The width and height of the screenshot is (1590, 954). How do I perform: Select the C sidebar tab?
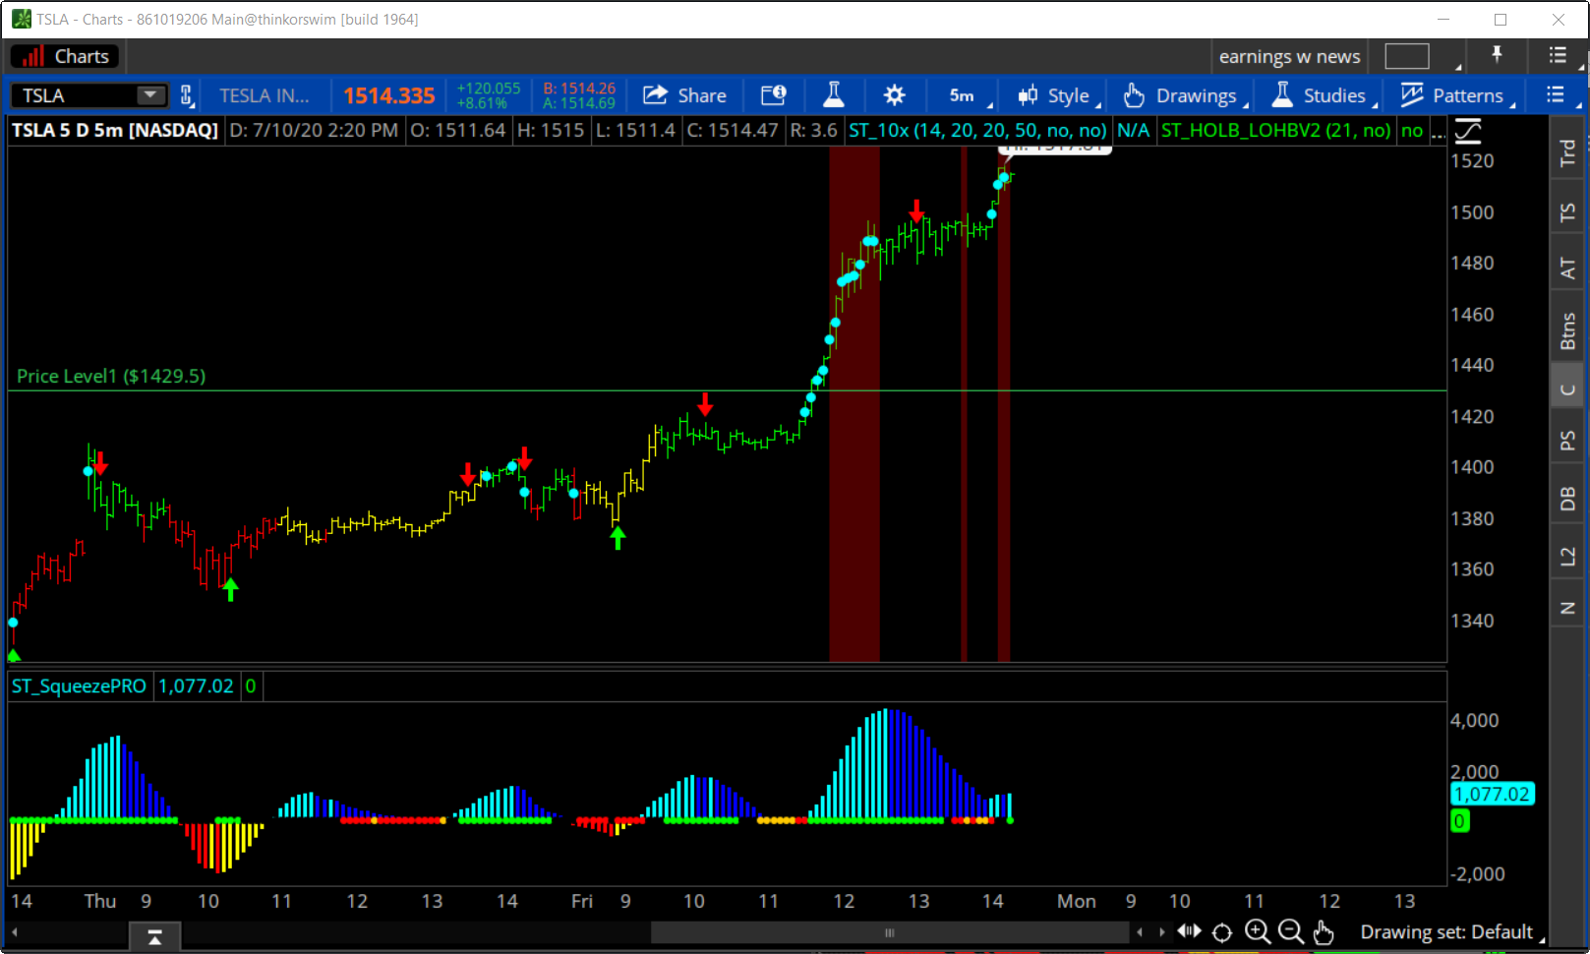coord(1567,389)
